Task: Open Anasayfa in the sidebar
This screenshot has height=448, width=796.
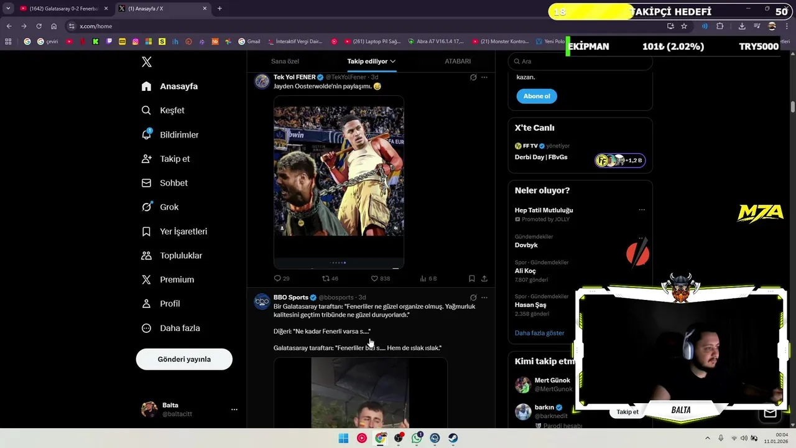Action: tap(169, 86)
